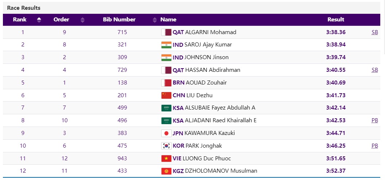Click the Vietnam flag beside LUONG Duc Phuoc
Image resolution: width=385 pixels, height=181 pixels.
click(166, 159)
